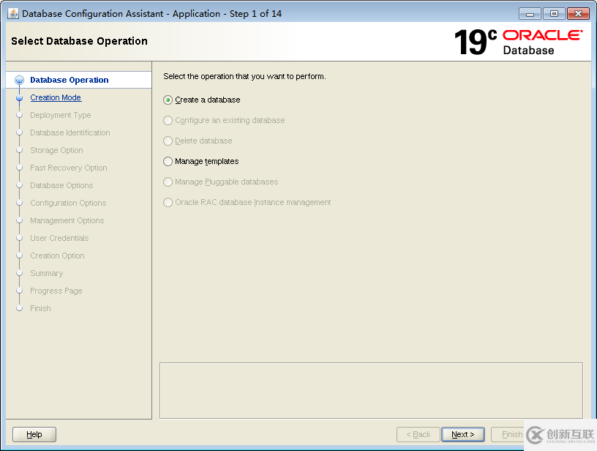This screenshot has height=451, width=597.
Task: Click the Storage Option step label
Action: pos(56,150)
